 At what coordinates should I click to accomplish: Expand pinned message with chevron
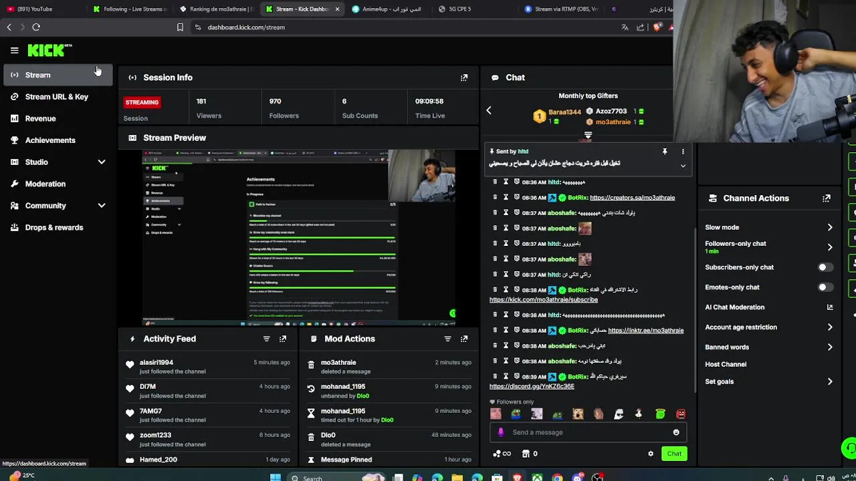click(683, 166)
